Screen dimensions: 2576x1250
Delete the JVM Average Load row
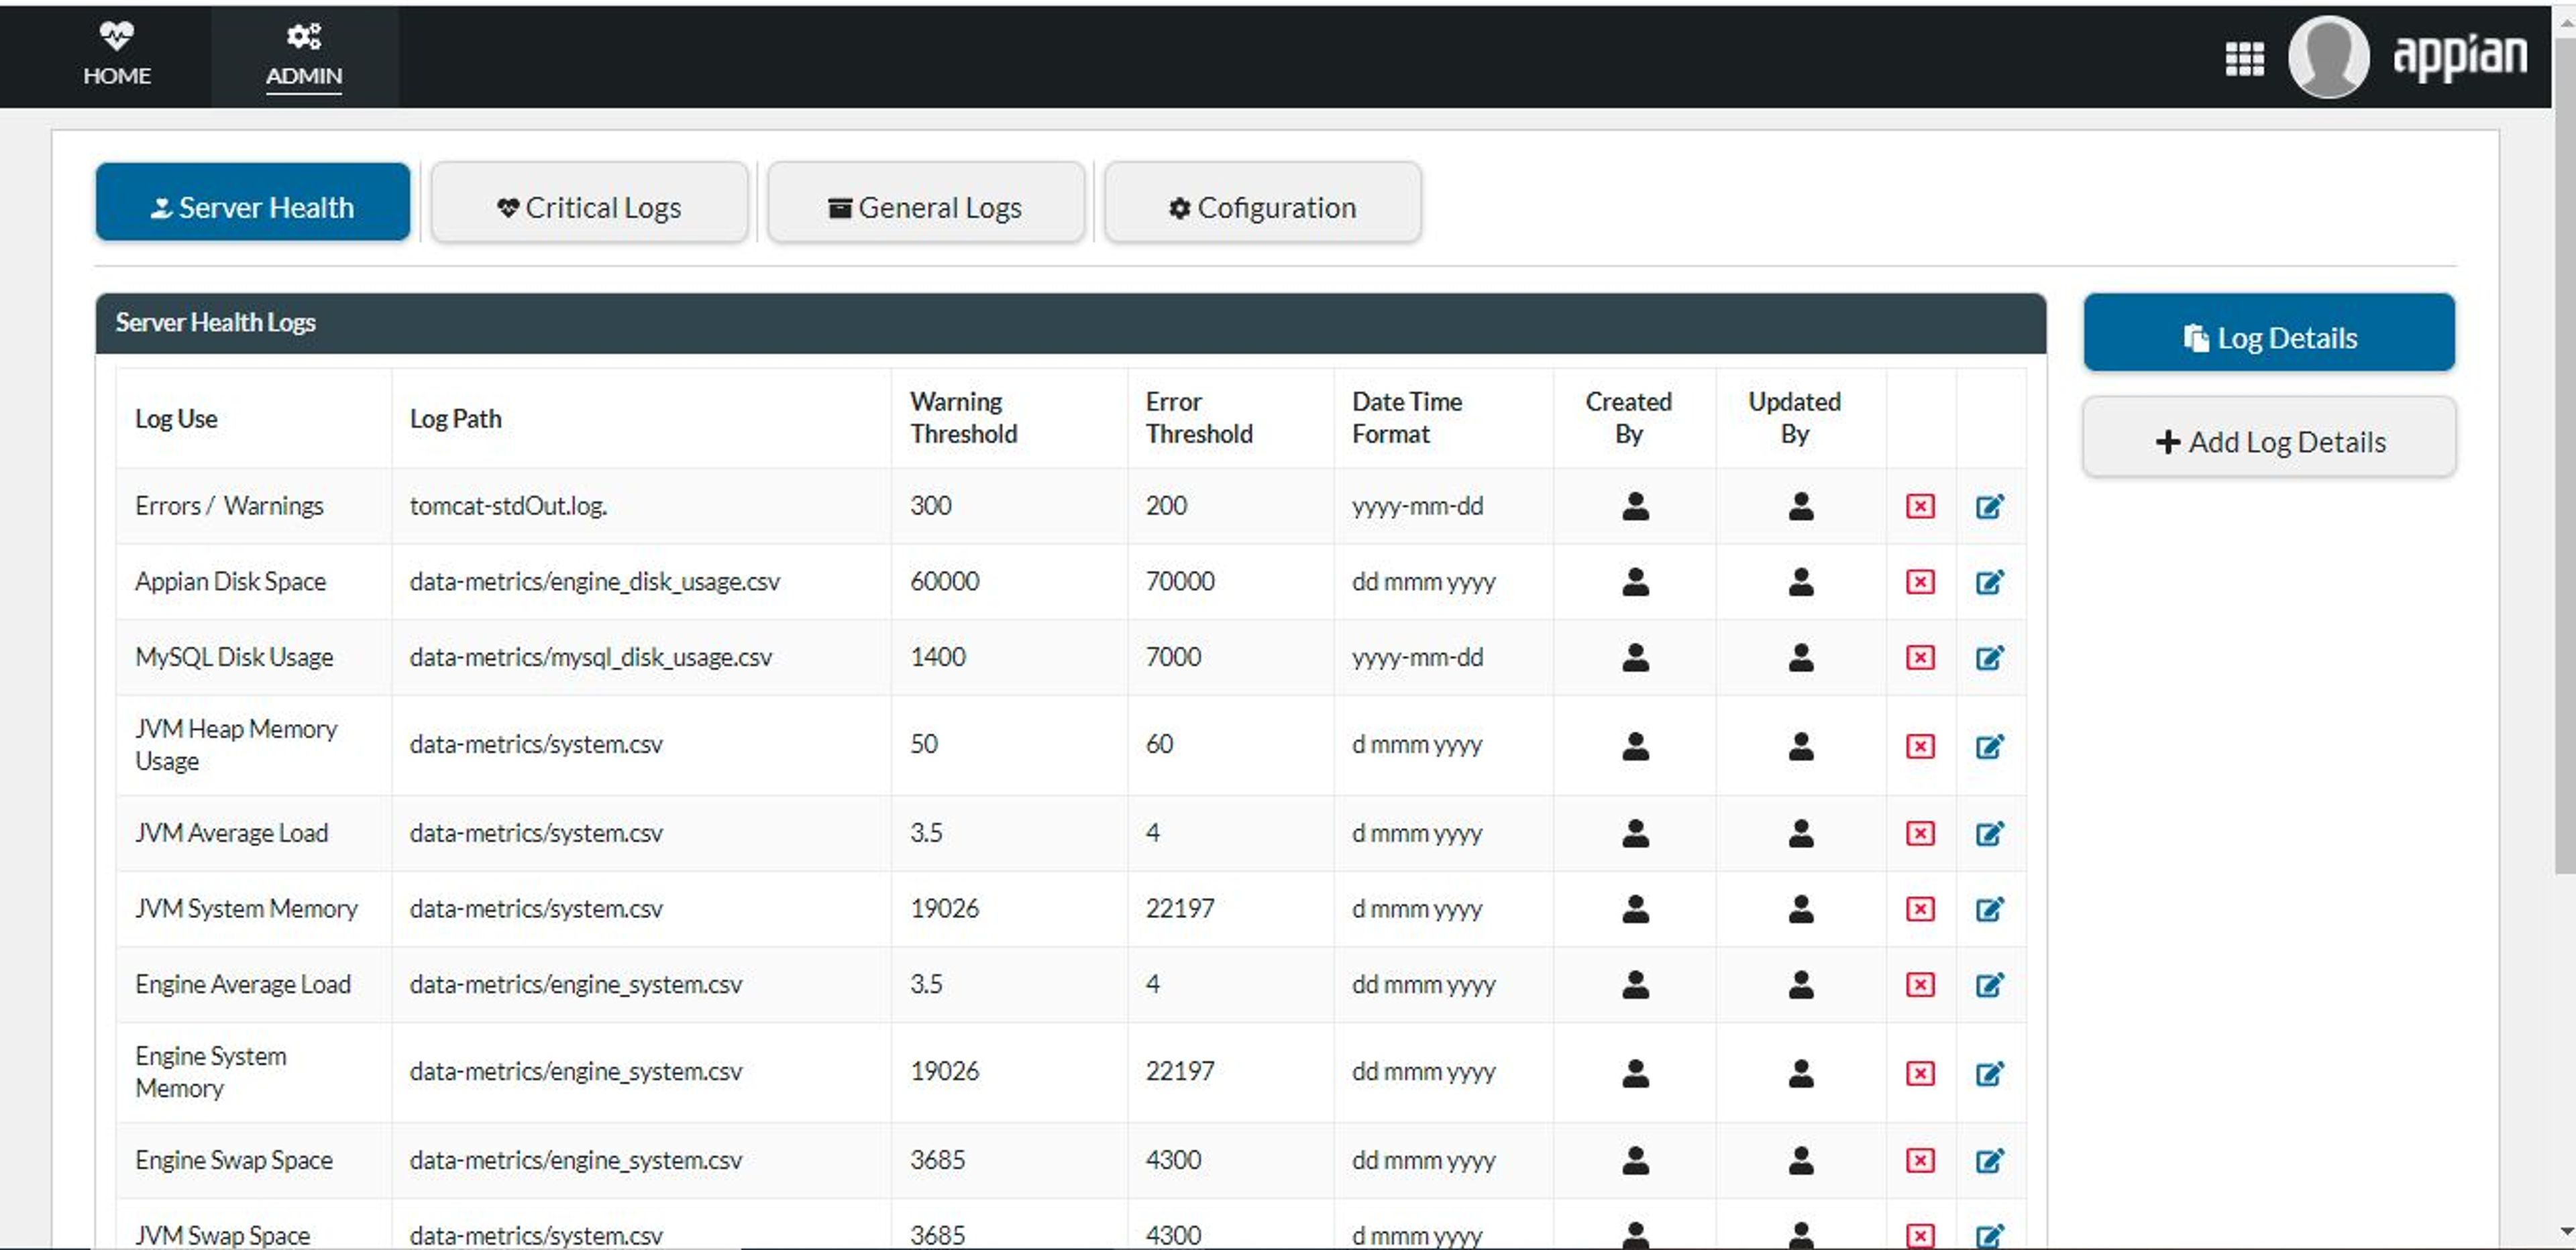[1919, 833]
